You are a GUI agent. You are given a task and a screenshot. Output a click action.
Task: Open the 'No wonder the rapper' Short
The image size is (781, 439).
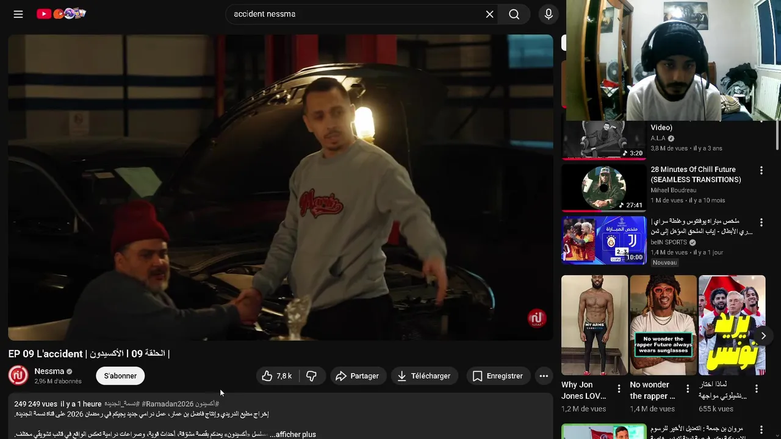(663, 325)
